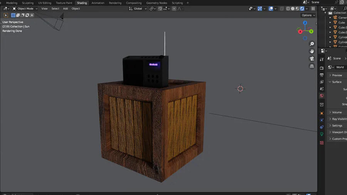347x195 pixels.
Task: Choose the Intersect selection mode icon
Action: (x=32, y=15)
